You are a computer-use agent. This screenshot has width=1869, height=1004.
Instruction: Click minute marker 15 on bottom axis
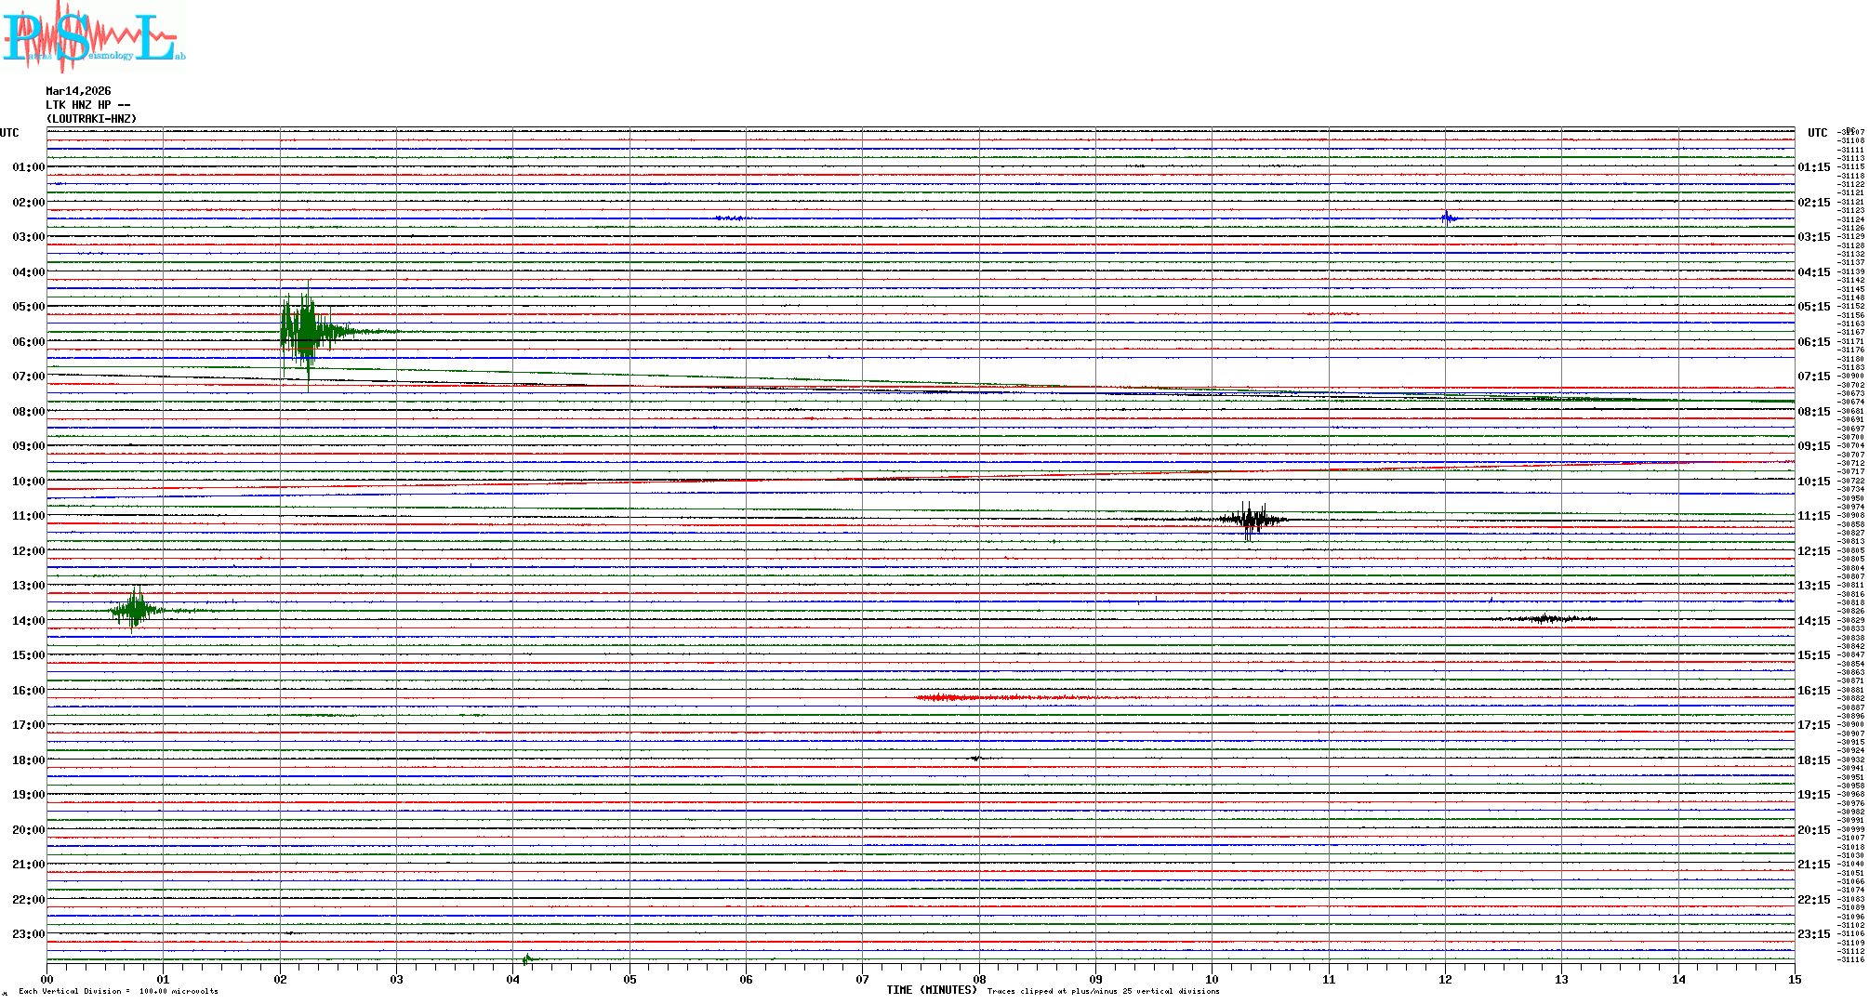coord(1794,979)
